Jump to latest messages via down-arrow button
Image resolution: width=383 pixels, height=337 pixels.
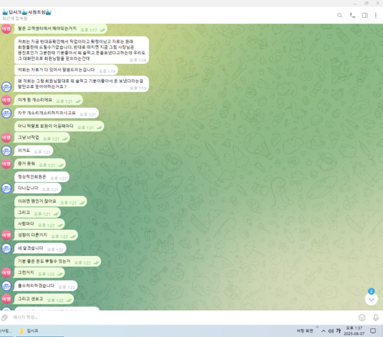[372, 299]
